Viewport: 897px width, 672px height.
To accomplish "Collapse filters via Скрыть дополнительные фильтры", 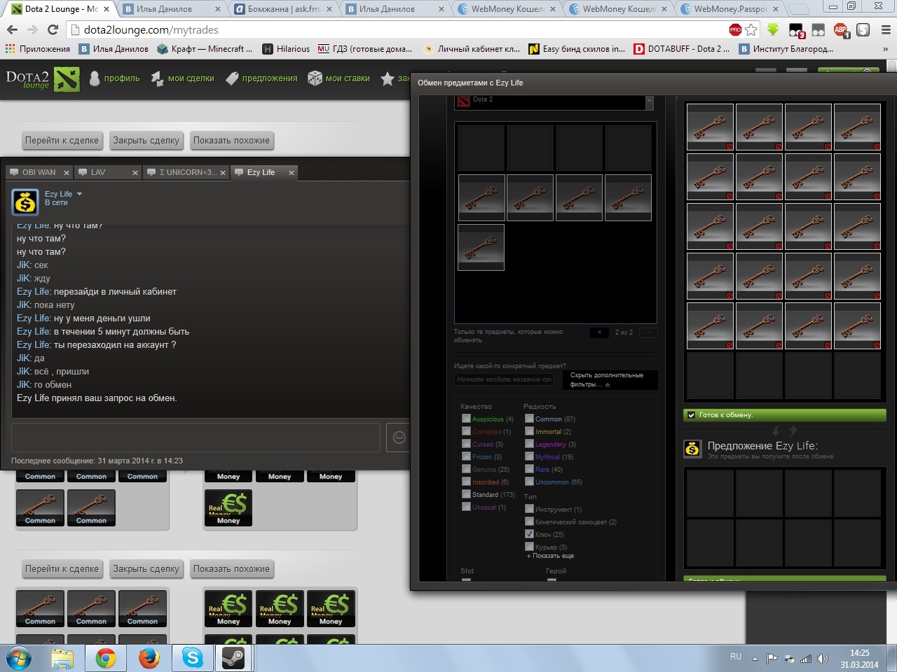I will click(x=610, y=379).
